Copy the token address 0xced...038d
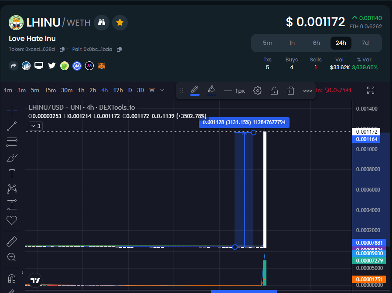392x293 pixels. pyautogui.click(x=62, y=50)
